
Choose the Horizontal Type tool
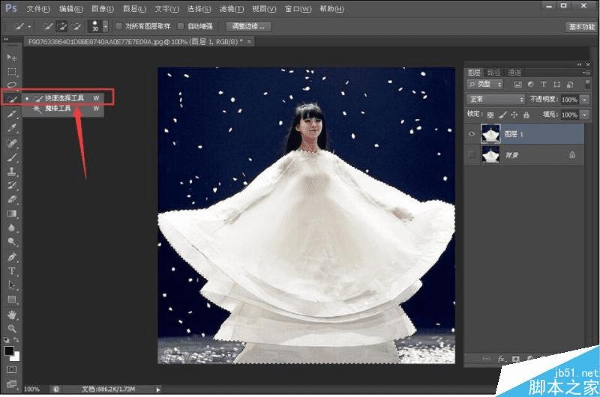pos(12,270)
